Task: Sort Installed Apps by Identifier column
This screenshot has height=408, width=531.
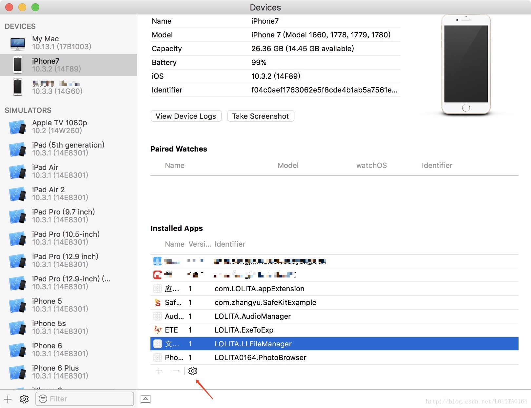Action: coord(230,244)
